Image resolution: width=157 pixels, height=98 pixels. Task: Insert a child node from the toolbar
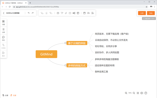pyautogui.click(x=42, y=13)
